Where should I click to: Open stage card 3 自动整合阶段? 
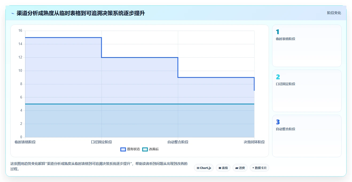(x=307, y=136)
